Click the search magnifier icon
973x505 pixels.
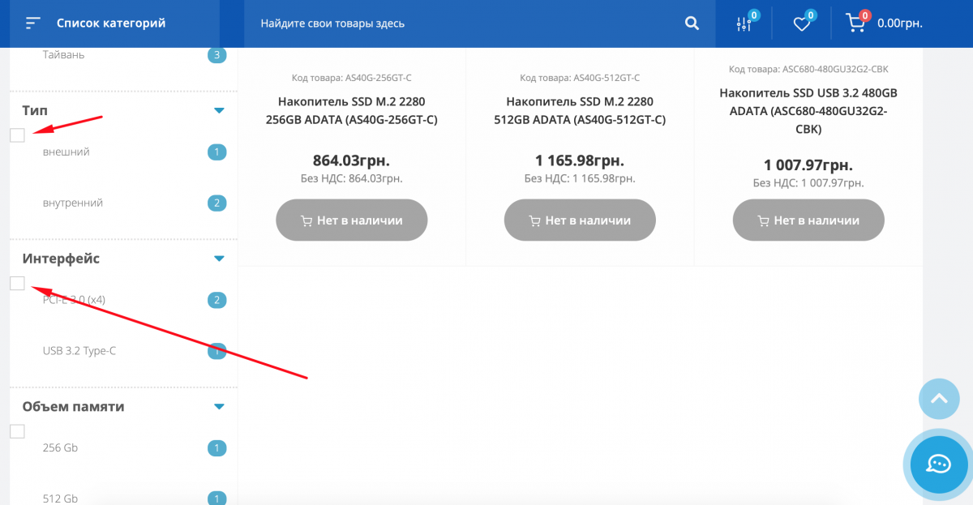pos(692,24)
